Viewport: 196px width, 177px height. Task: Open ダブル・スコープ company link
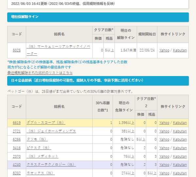pos(46,123)
